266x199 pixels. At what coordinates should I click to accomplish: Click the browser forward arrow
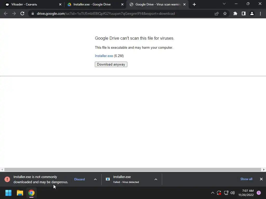pos(14,13)
